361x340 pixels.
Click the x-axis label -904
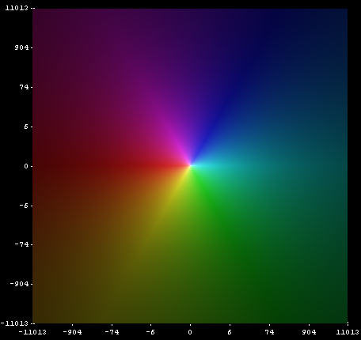point(72,332)
